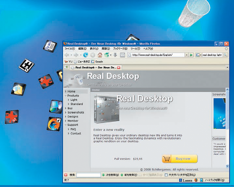Close the find bar with the red X
Image resolution: width=234 pixels, height=187 pixels.
coord(66,175)
